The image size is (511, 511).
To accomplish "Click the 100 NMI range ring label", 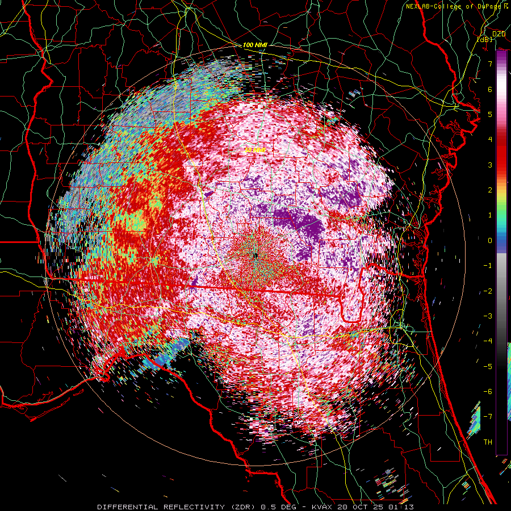I will (255, 45).
